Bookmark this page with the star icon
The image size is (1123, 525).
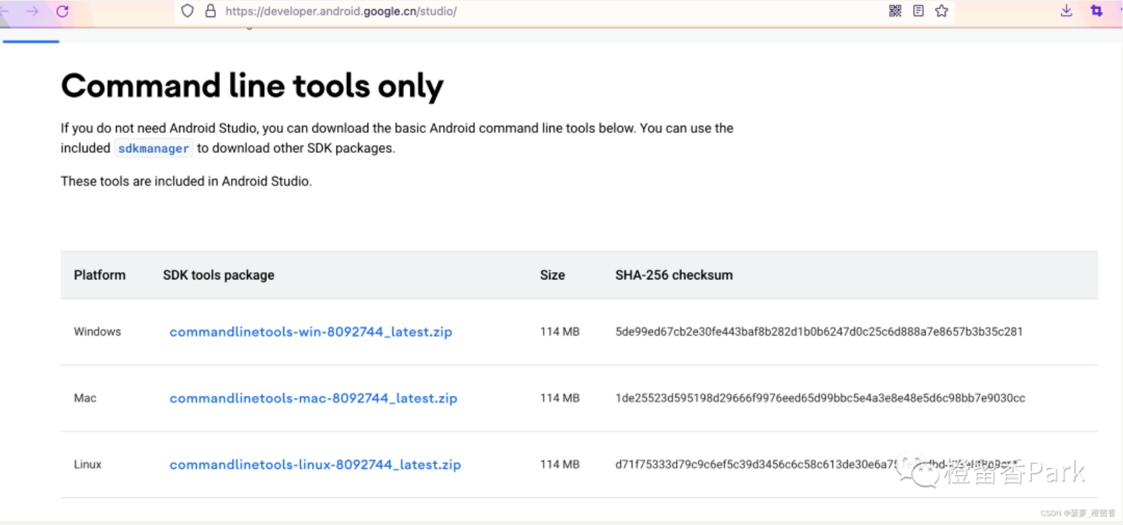click(942, 11)
